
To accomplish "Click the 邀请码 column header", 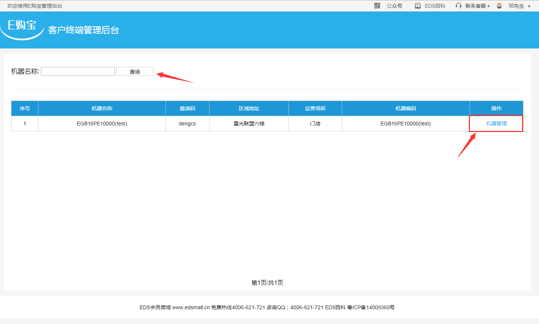I will click(x=187, y=108).
